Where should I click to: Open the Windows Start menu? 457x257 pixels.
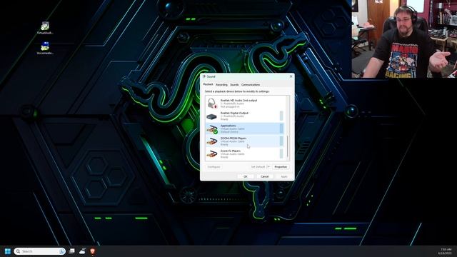(x=8, y=251)
